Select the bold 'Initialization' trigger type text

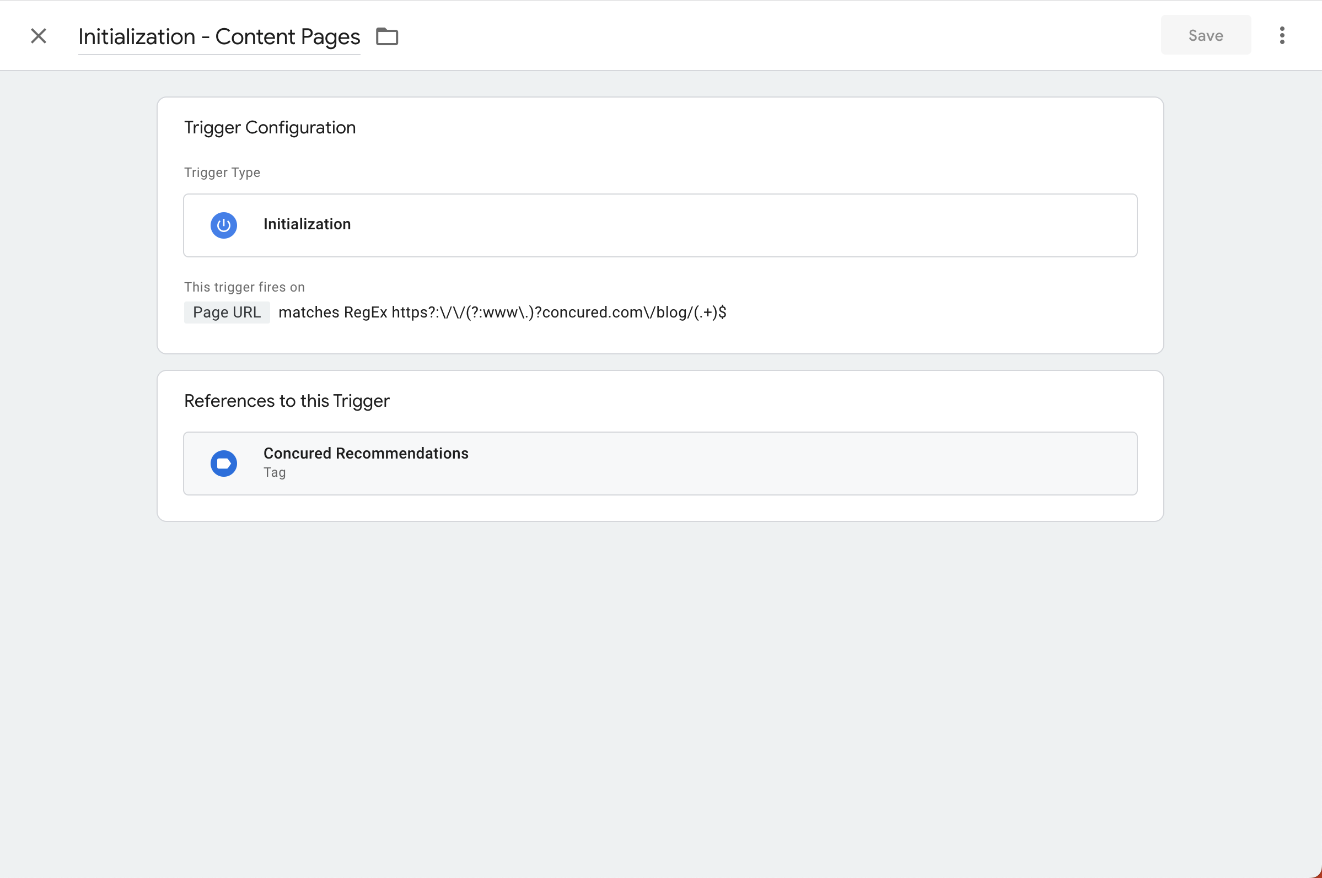(307, 224)
